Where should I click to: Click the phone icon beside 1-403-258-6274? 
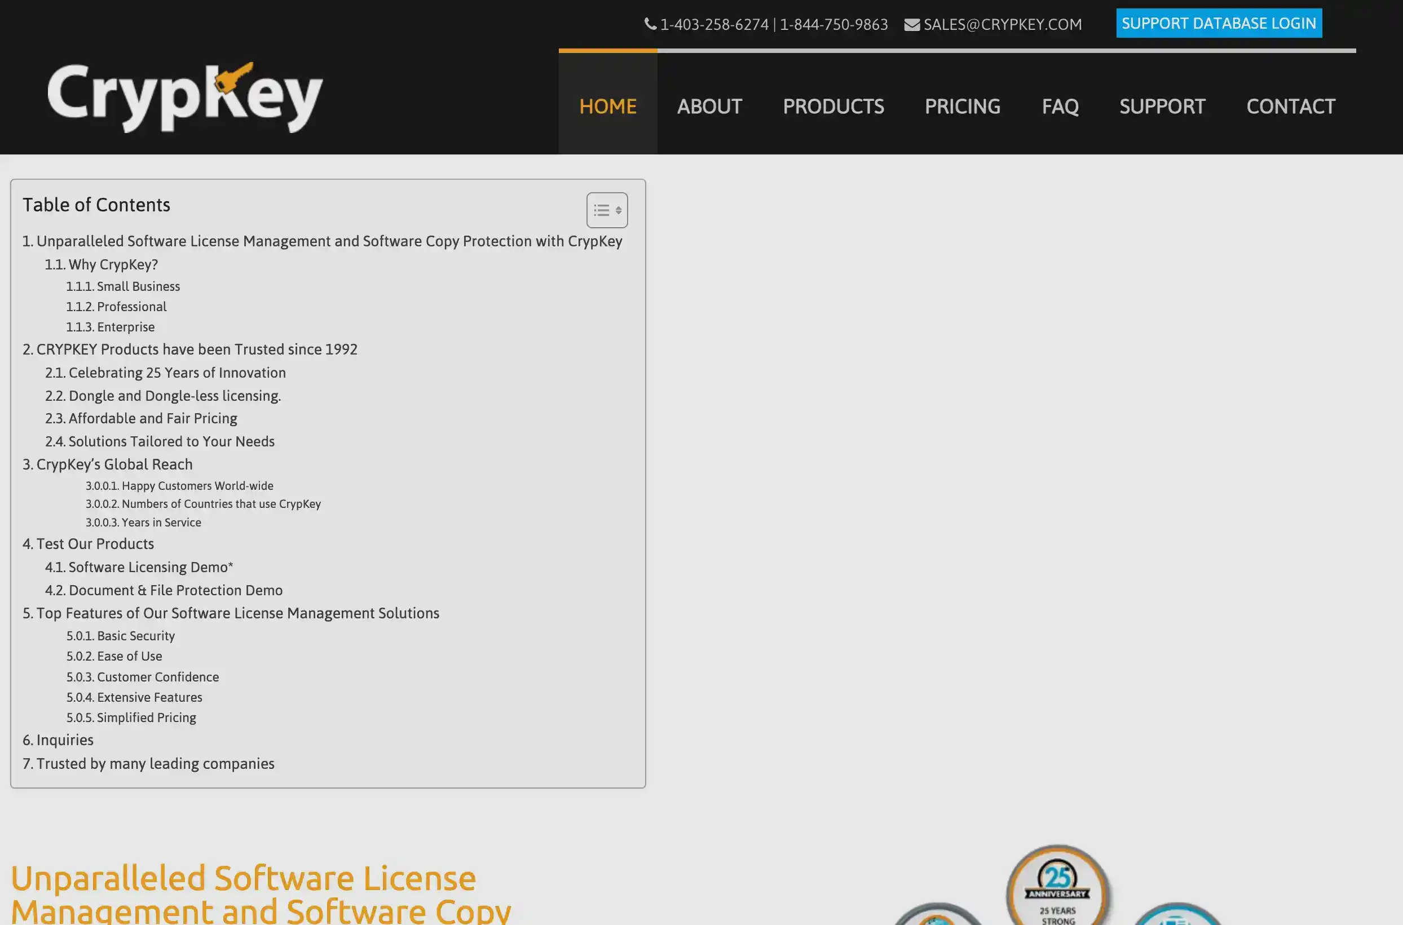(x=650, y=24)
